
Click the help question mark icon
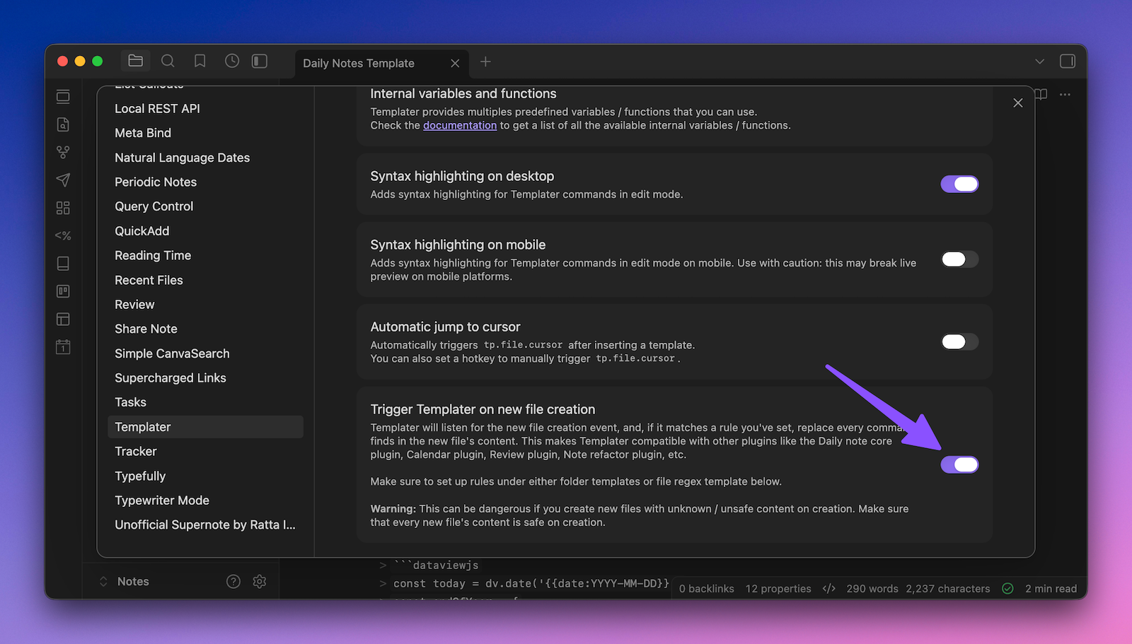pos(233,581)
